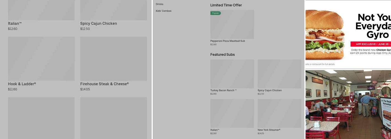The image size is (391, 139).
Task: Click the Turkey Bacon Ranch thumbnail image
Action: tap(232, 74)
